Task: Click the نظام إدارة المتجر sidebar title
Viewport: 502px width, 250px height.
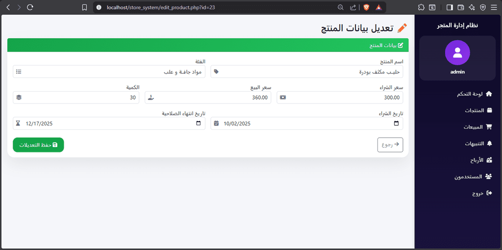Action: pos(457,25)
